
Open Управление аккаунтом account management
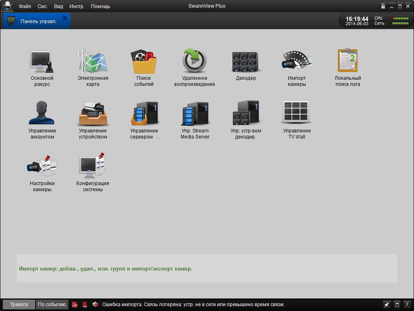pyautogui.click(x=42, y=120)
